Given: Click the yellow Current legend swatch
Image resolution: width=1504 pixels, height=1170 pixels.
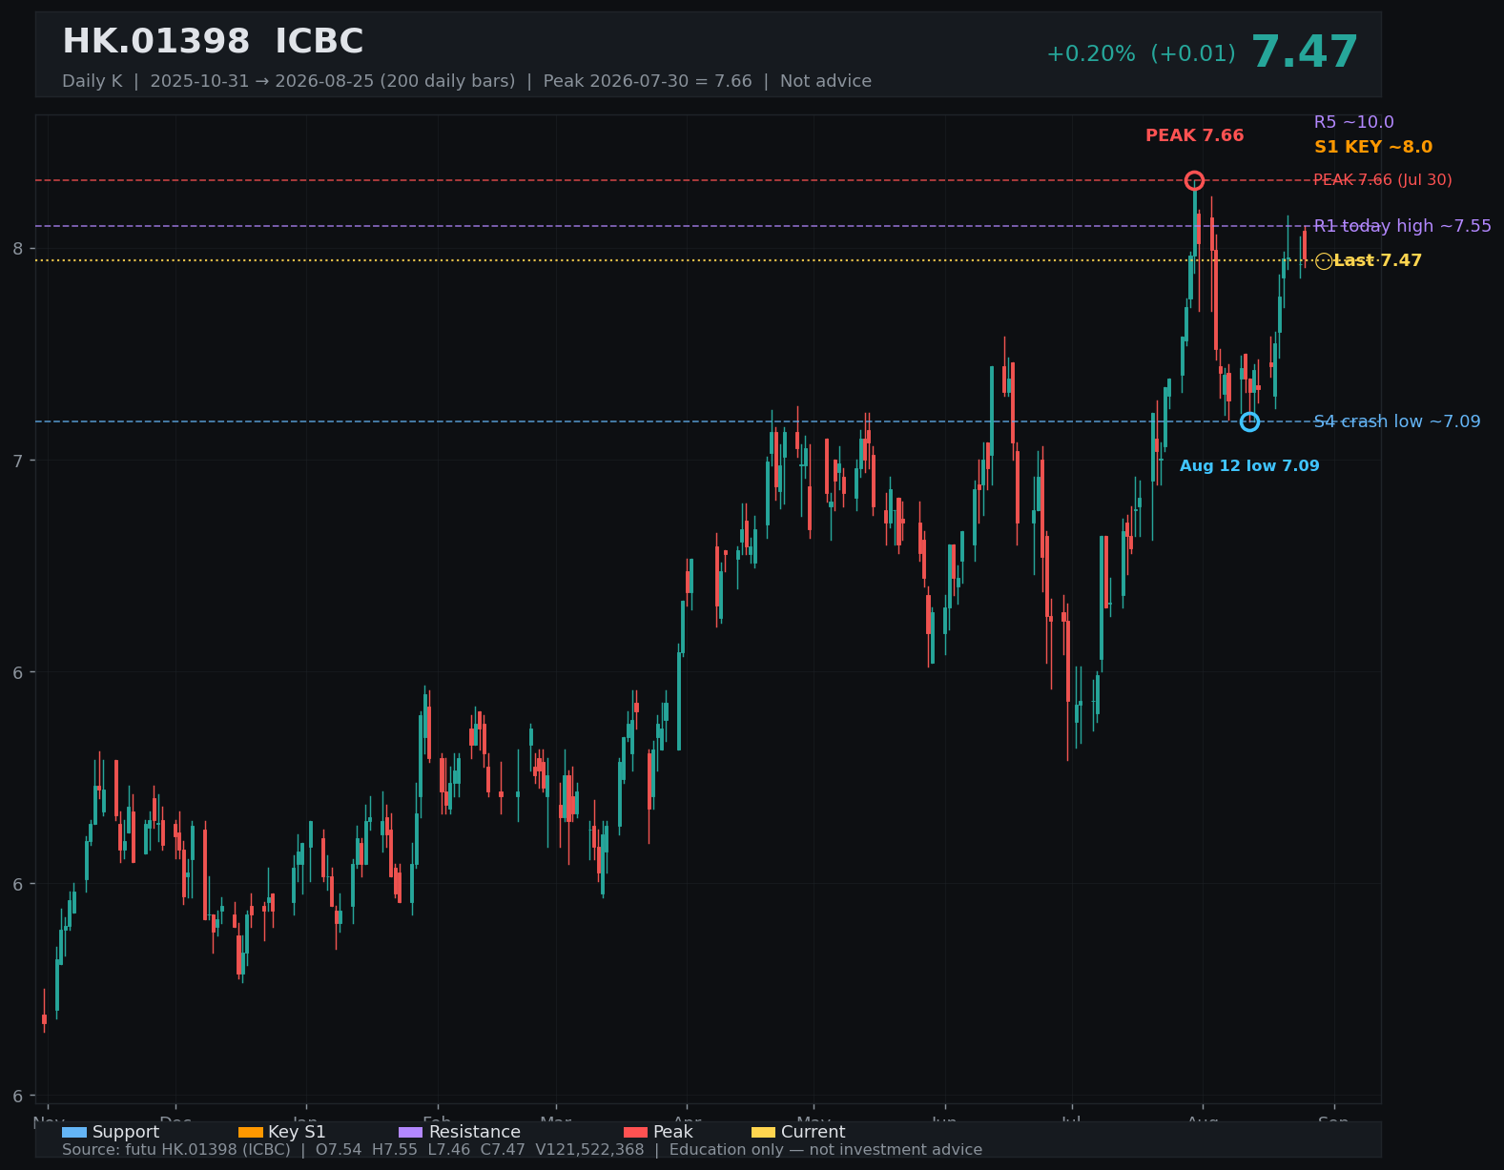Looking at the screenshot, I should 764,1132.
